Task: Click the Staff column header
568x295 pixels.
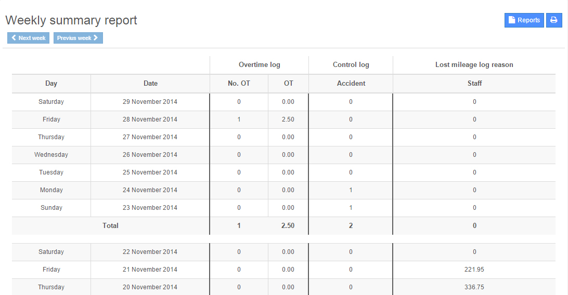Action: (x=474, y=83)
